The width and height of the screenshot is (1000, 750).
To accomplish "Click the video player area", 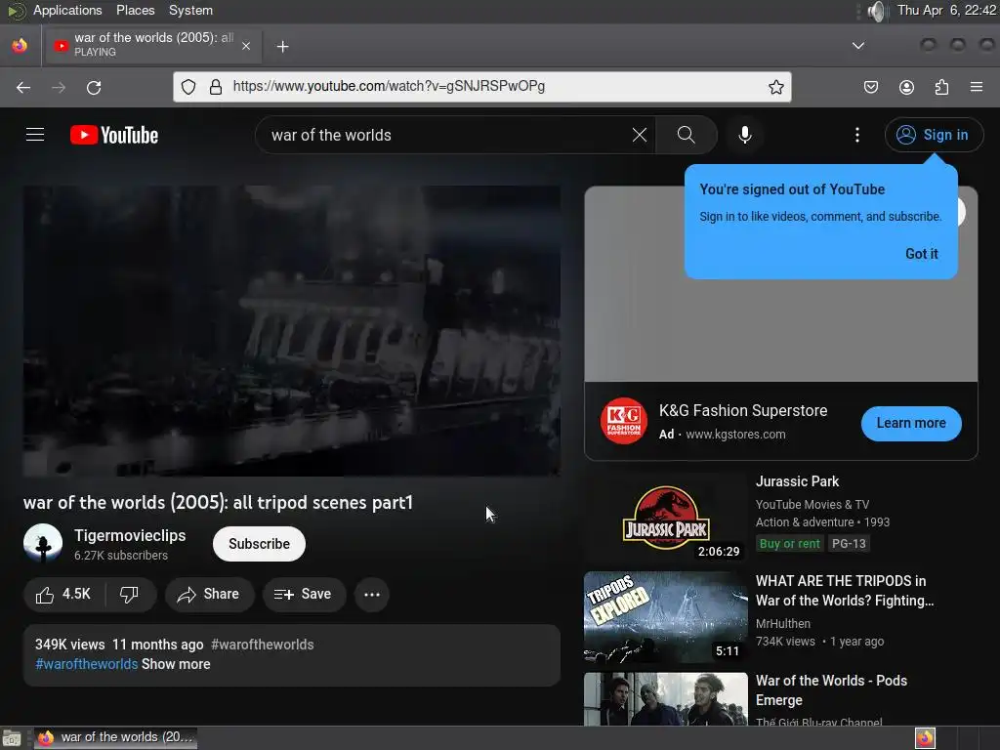I will pyautogui.click(x=292, y=330).
